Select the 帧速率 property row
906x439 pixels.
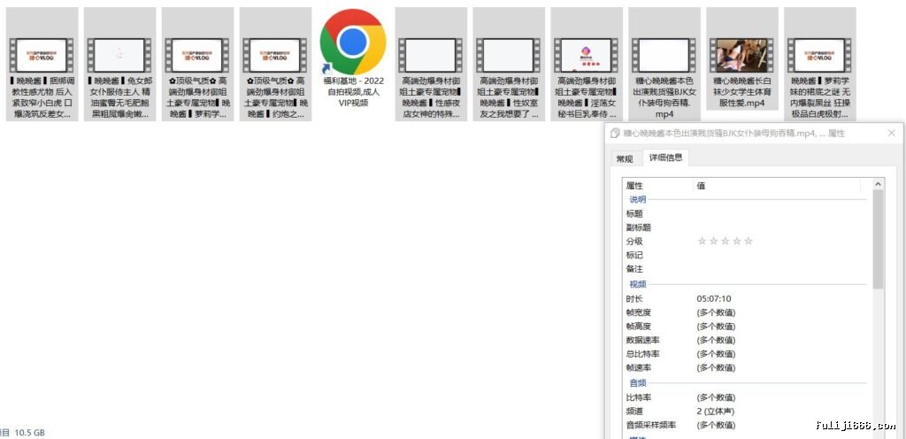745,367
